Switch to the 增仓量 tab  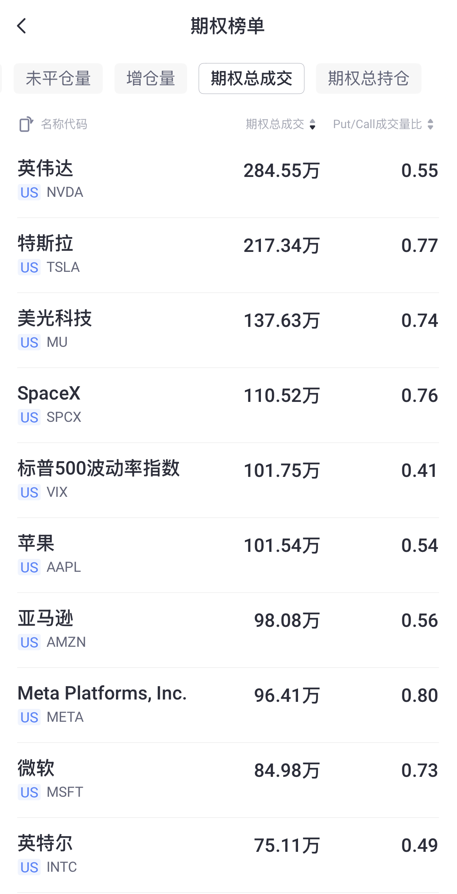pyautogui.click(x=151, y=79)
